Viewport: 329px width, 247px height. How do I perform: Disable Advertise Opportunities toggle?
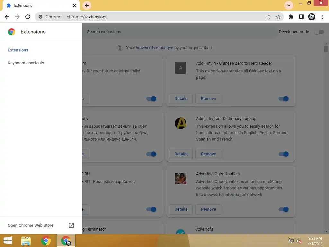[283, 209]
